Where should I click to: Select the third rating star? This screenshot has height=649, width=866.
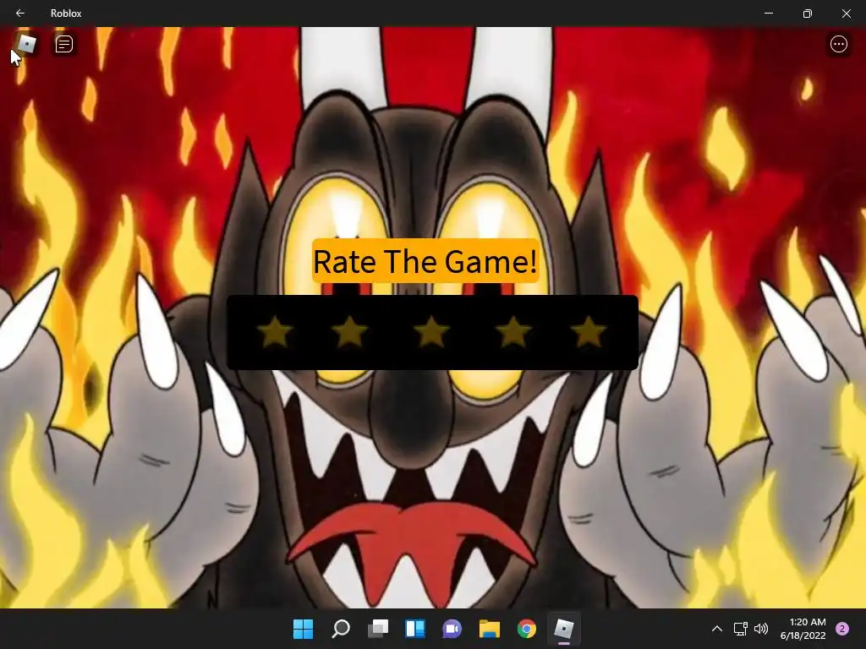click(x=431, y=331)
